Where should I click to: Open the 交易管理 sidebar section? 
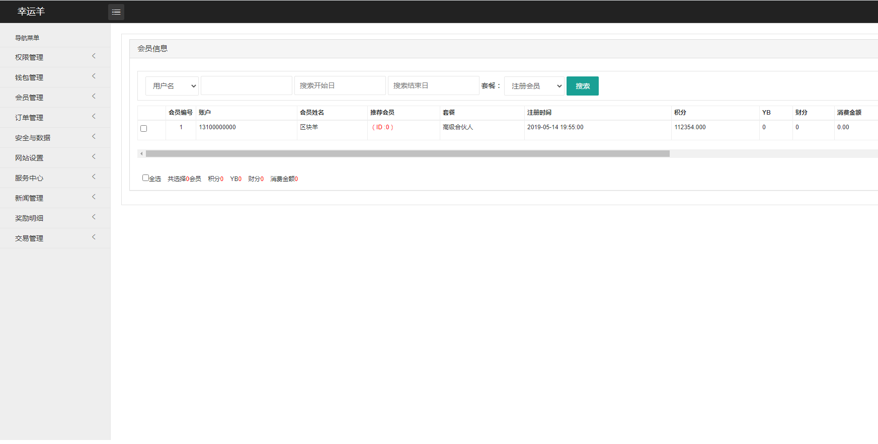click(29, 238)
